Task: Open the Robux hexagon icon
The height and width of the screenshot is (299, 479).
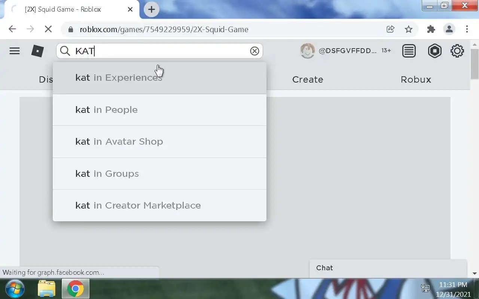Action: (x=434, y=51)
